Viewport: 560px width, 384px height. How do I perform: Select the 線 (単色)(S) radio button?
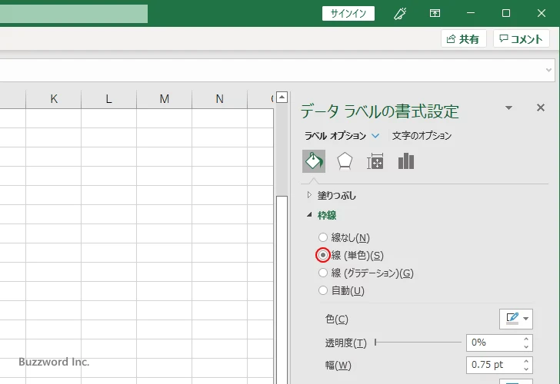click(x=323, y=255)
